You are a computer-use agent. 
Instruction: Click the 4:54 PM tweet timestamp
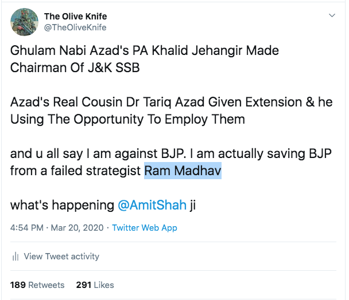click(x=26, y=228)
